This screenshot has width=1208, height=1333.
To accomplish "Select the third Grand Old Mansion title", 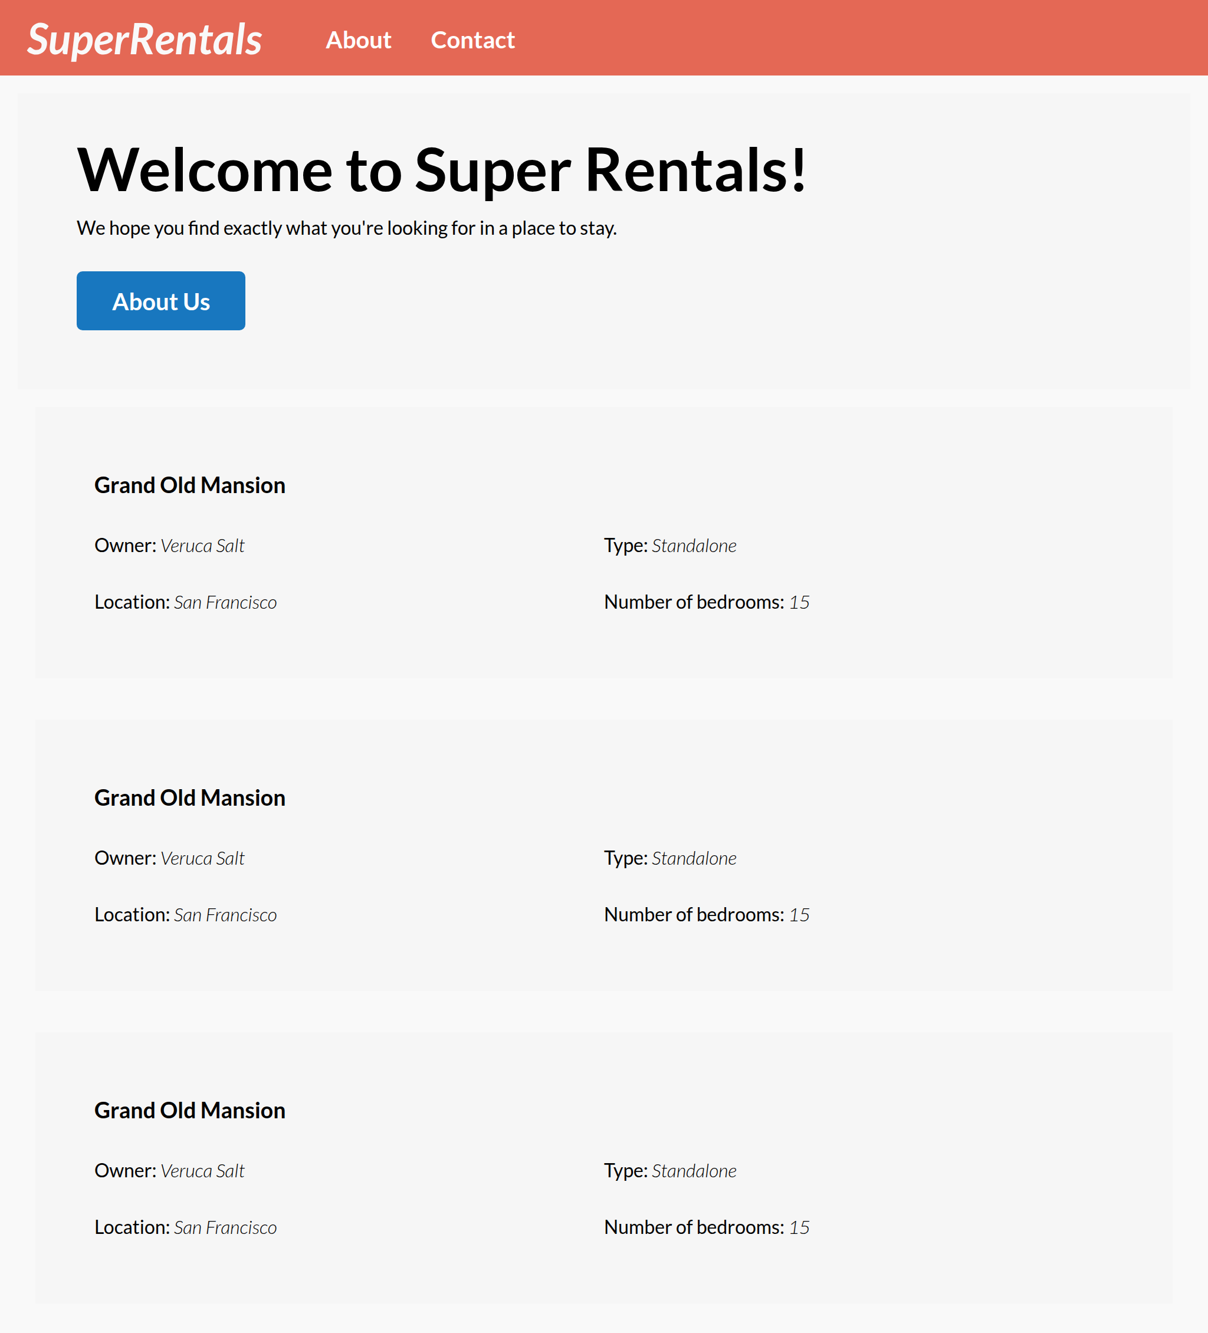I will click(x=190, y=1111).
